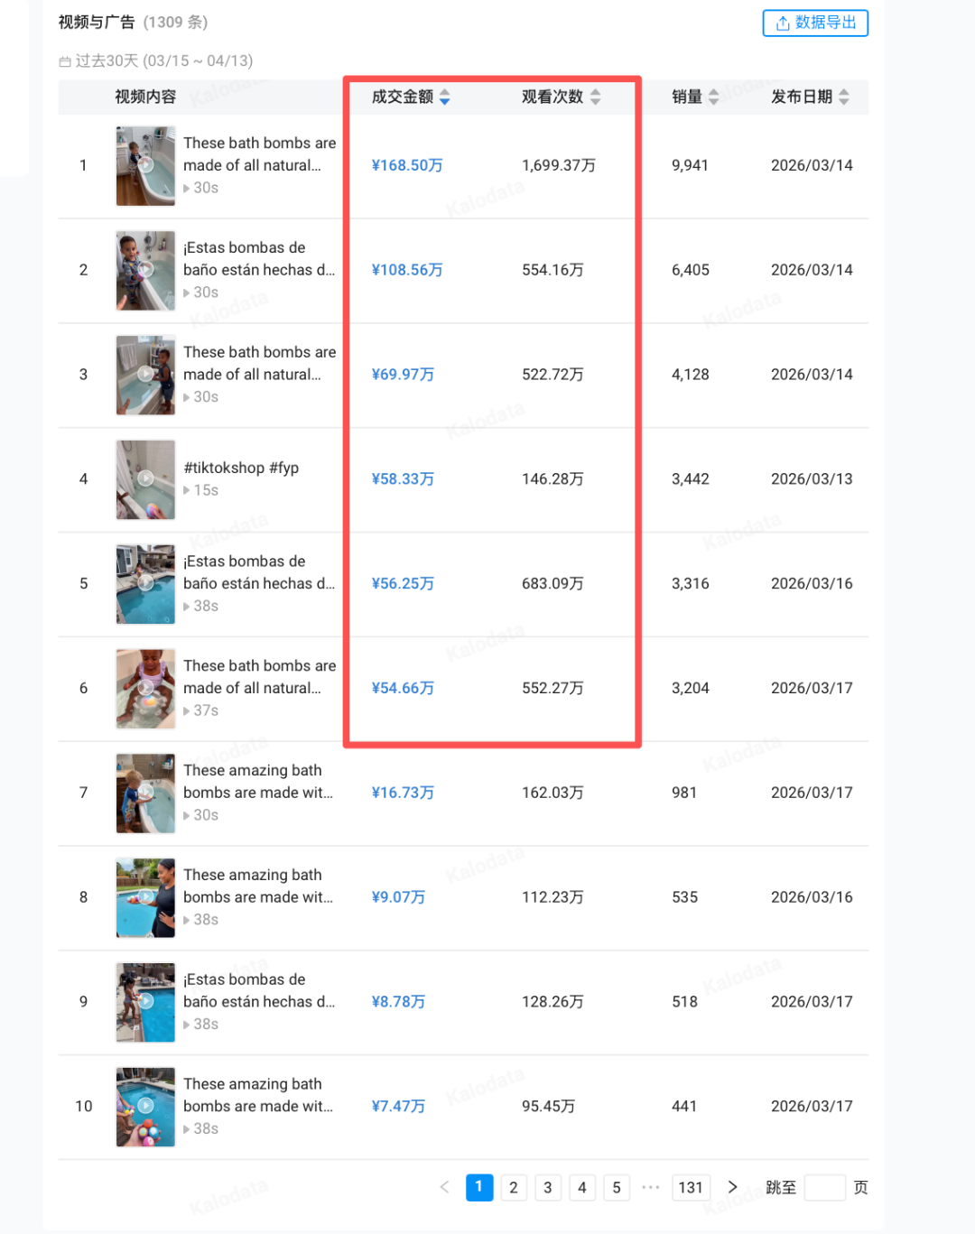This screenshot has width=975, height=1234.
Task: Click the ¥16.73万 amount in row 7
Action: point(402,793)
